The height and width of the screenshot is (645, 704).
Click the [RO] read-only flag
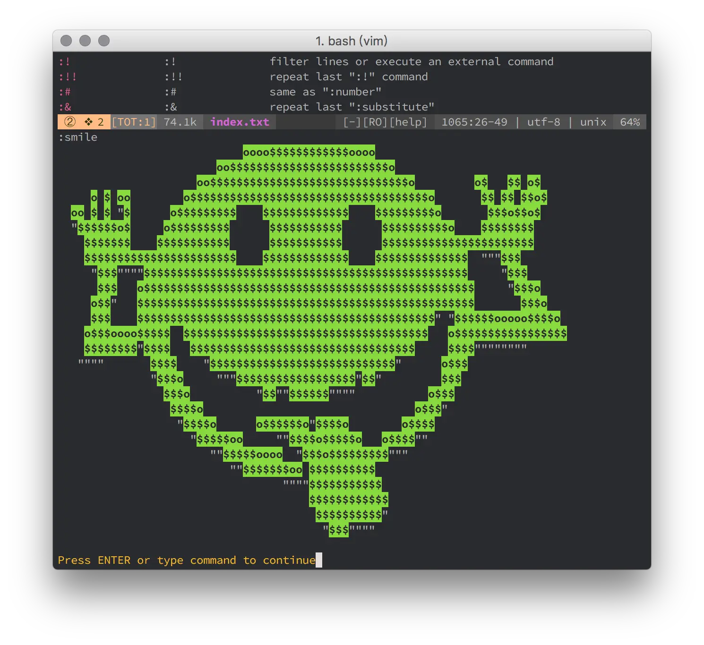[375, 122]
